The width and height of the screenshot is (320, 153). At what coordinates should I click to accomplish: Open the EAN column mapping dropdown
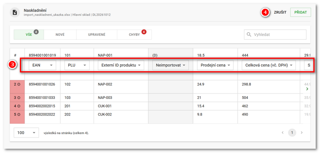[42, 65]
